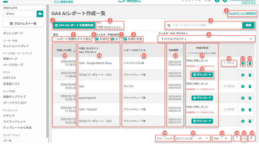Viewport: 259px width, 144px height.
Task: Open メディア in sidebar
Action: [x=9, y=116]
